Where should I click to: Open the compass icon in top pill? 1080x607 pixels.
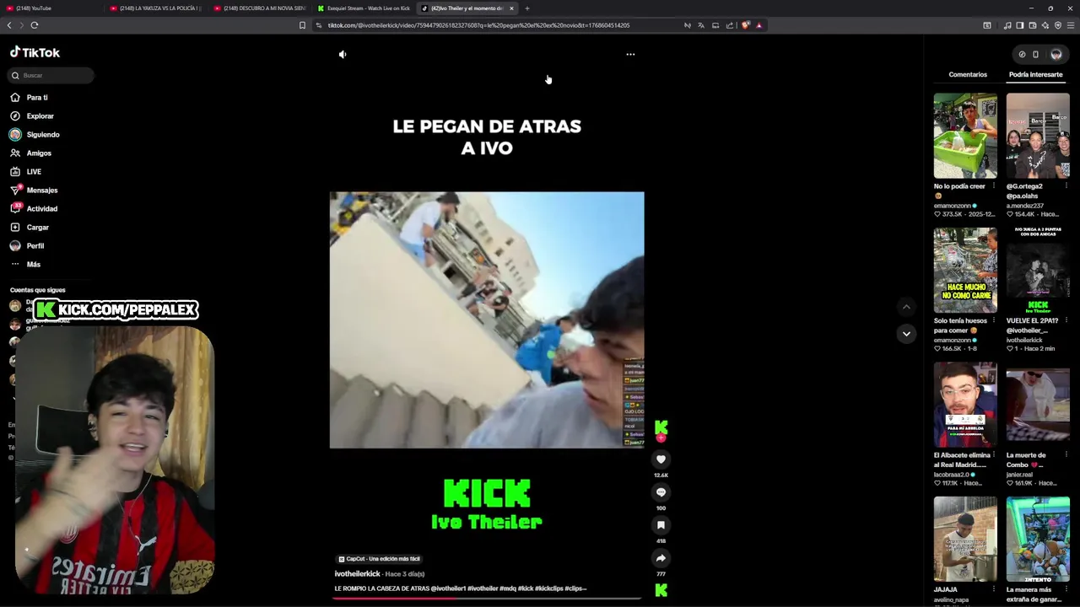(1022, 54)
